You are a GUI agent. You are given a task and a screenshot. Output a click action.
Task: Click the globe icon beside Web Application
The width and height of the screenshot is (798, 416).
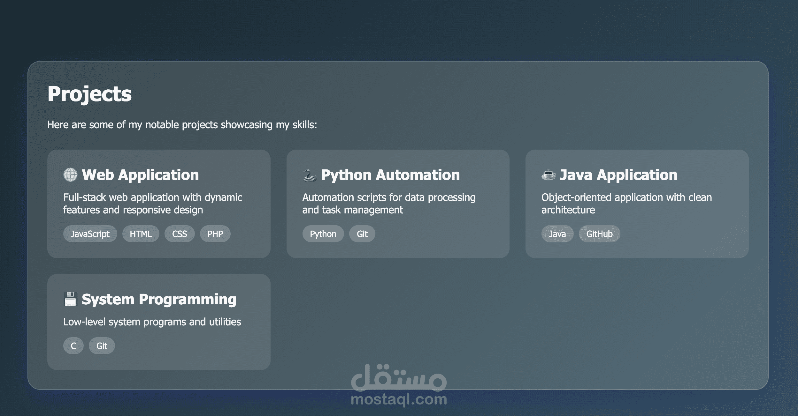pyautogui.click(x=70, y=175)
